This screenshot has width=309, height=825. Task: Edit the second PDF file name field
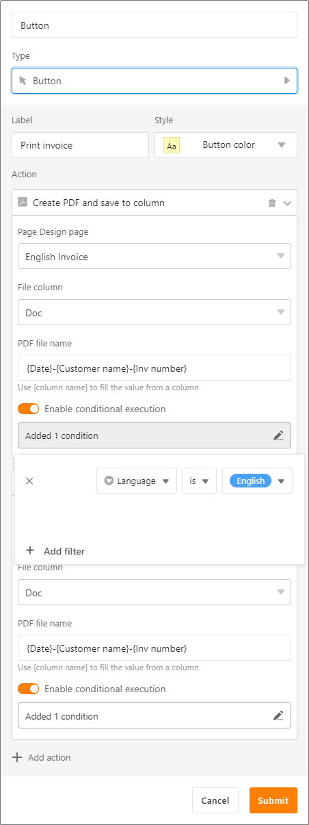coord(154,648)
